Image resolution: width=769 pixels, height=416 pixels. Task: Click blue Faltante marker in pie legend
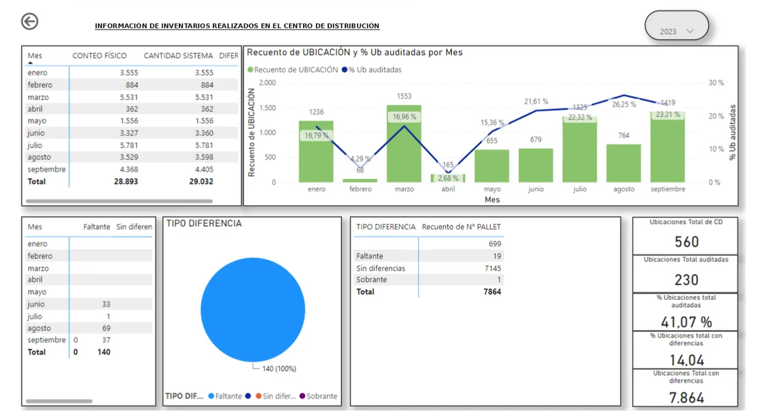[x=211, y=396]
